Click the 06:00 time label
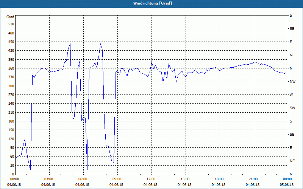 point(83,179)
